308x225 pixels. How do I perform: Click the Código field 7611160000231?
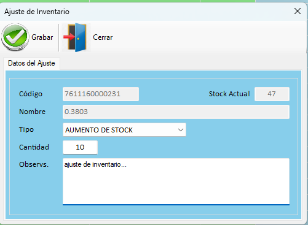point(101,94)
